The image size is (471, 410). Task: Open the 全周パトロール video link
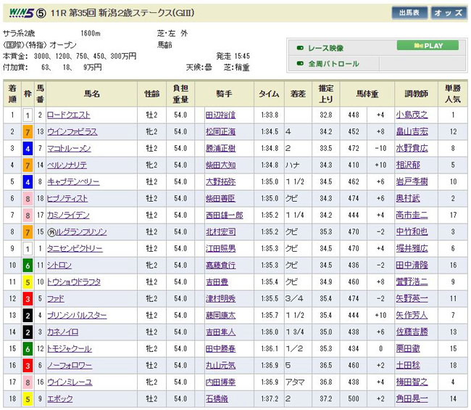(333, 64)
